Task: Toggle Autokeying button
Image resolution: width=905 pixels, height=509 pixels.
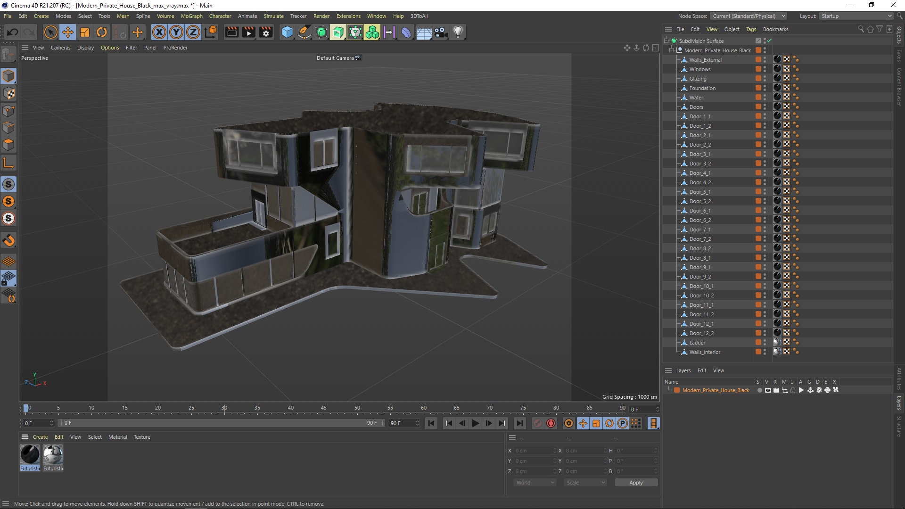Action: click(x=551, y=423)
